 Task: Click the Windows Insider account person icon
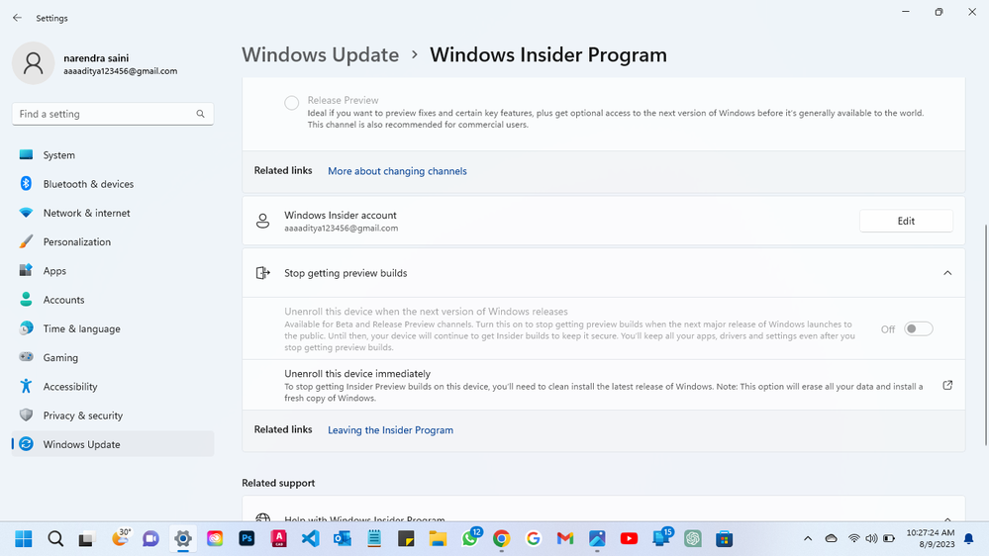(262, 221)
